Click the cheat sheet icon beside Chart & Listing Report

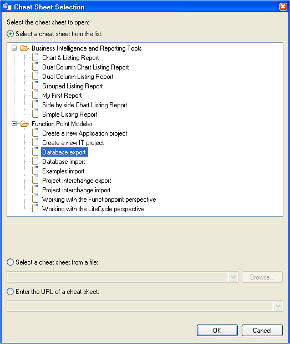35,57
